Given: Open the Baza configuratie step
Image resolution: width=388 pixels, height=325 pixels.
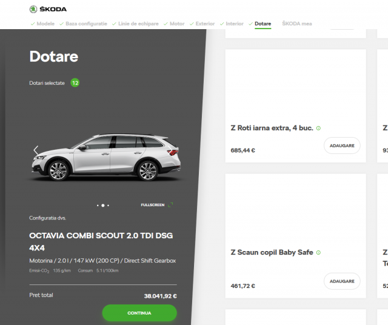Looking at the screenshot, I should (85, 24).
